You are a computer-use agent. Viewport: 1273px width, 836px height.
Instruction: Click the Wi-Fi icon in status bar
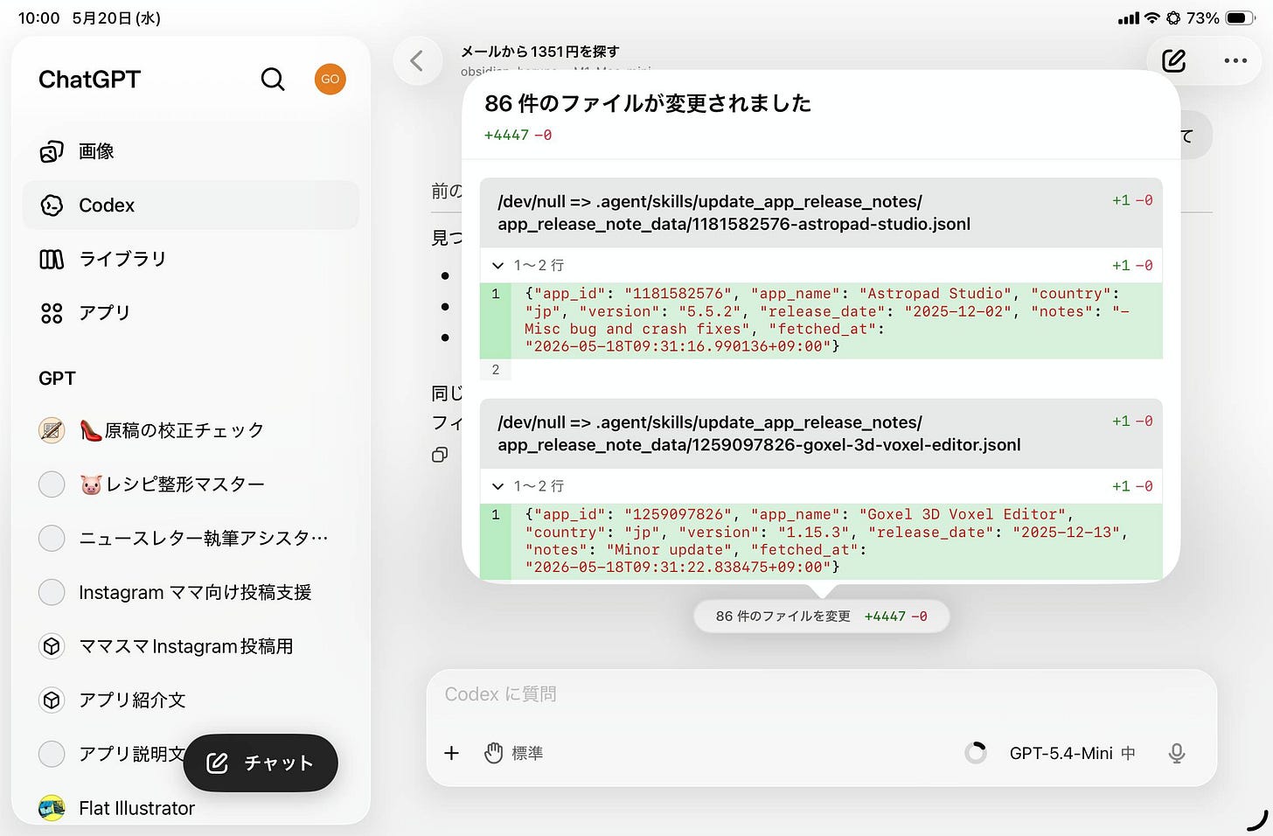point(1152,17)
